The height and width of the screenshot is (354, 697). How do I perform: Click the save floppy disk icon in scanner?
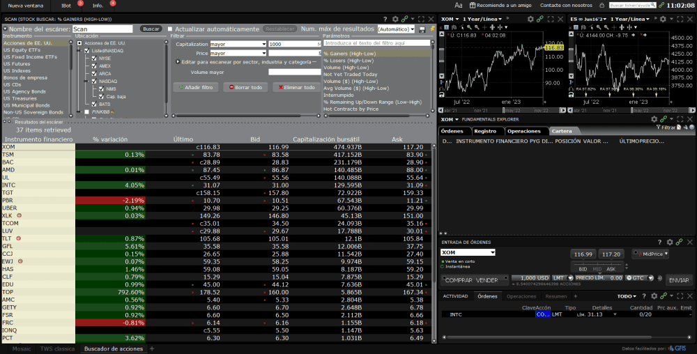coord(422,29)
